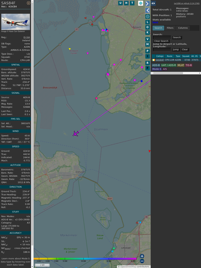Click the left chevron sidebar button
Image resolution: width=201 pixels, height=268 pixels.
click(147, 11)
